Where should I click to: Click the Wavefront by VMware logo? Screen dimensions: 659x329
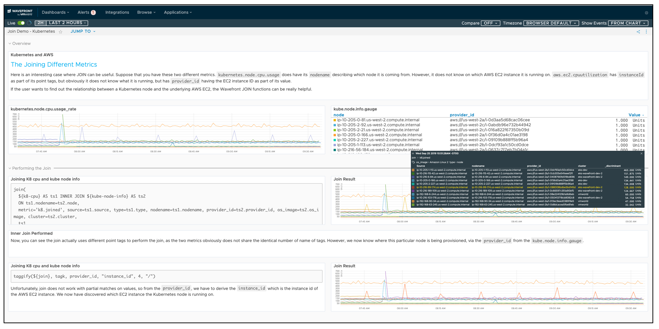click(x=20, y=12)
